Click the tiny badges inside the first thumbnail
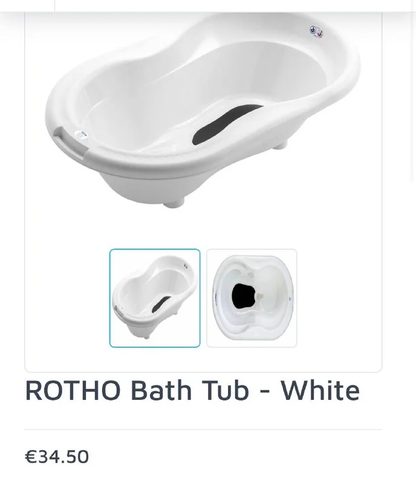Screen dimensions: 416x484 tap(186, 266)
